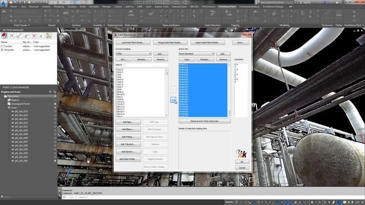Click the Kubit help logo icon
The height and width of the screenshot is (205, 365).
coord(241,153)
